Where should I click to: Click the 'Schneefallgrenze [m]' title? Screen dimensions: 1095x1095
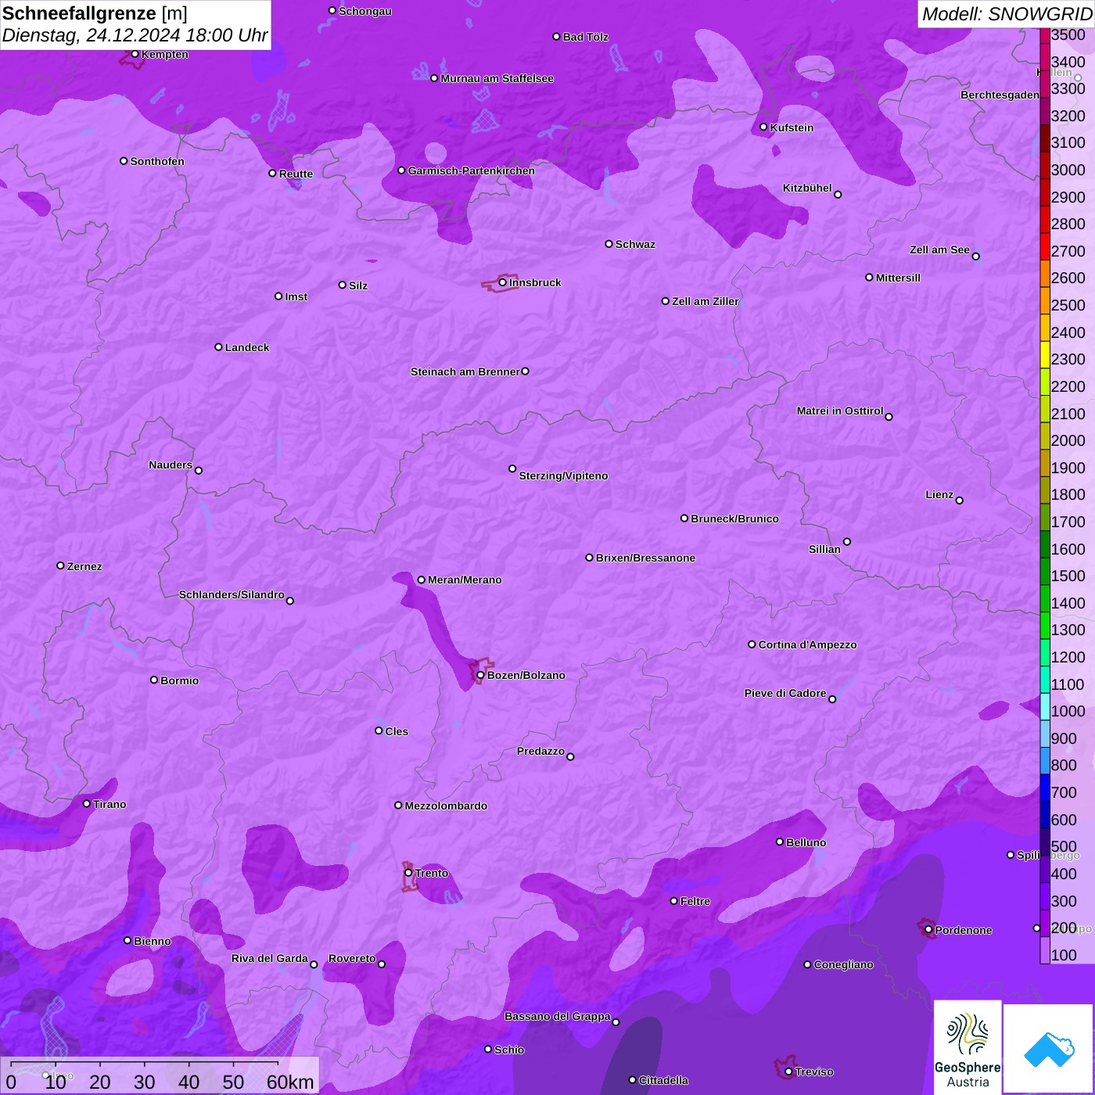pyautogui.click(x=95, y=13)
